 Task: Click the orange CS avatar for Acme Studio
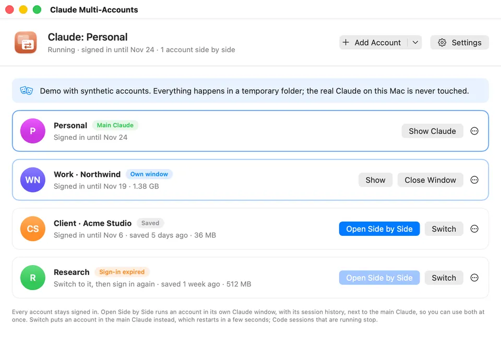click(x=32, y=229)
